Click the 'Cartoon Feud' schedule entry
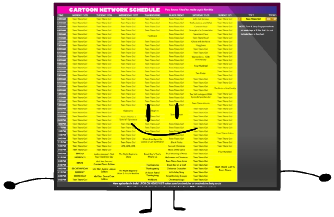Image resolution: width=334 pixels, height=217 pixels. [x=200, y=27]
